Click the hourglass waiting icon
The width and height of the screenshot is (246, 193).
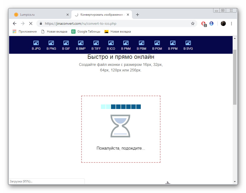(x=120, y=126)
